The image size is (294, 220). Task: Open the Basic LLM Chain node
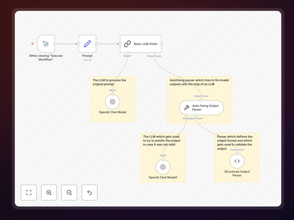tap(141, 44)
